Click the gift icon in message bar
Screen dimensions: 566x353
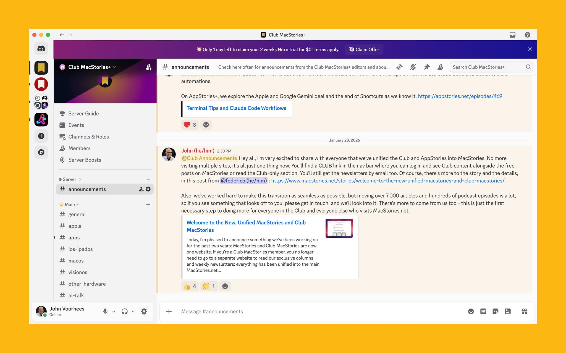(524, 312)
